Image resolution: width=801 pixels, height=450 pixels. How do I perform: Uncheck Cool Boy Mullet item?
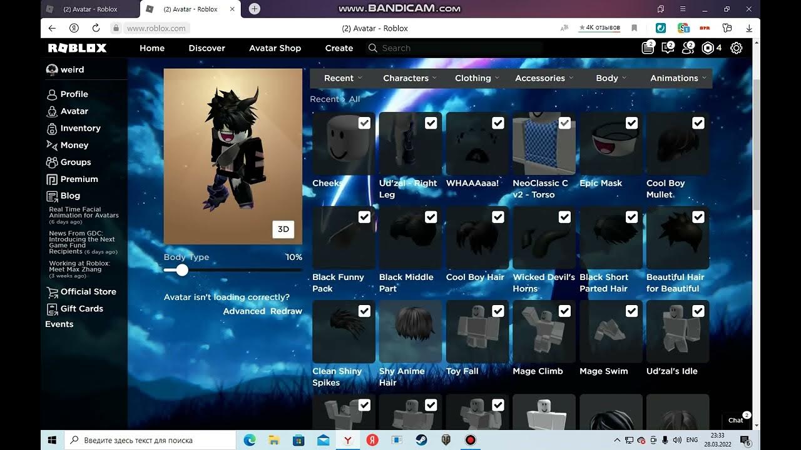pos(698,123)
